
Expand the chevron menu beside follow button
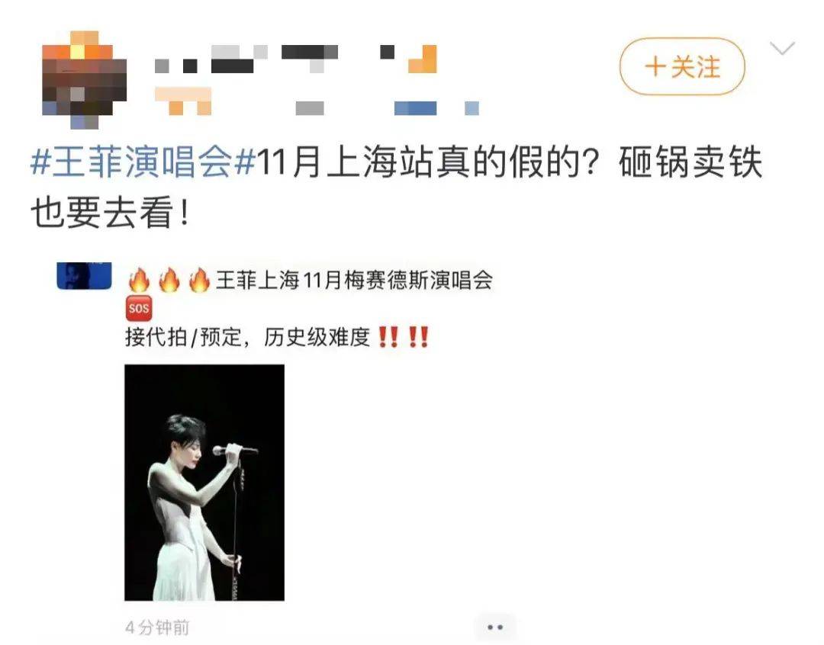782,48
